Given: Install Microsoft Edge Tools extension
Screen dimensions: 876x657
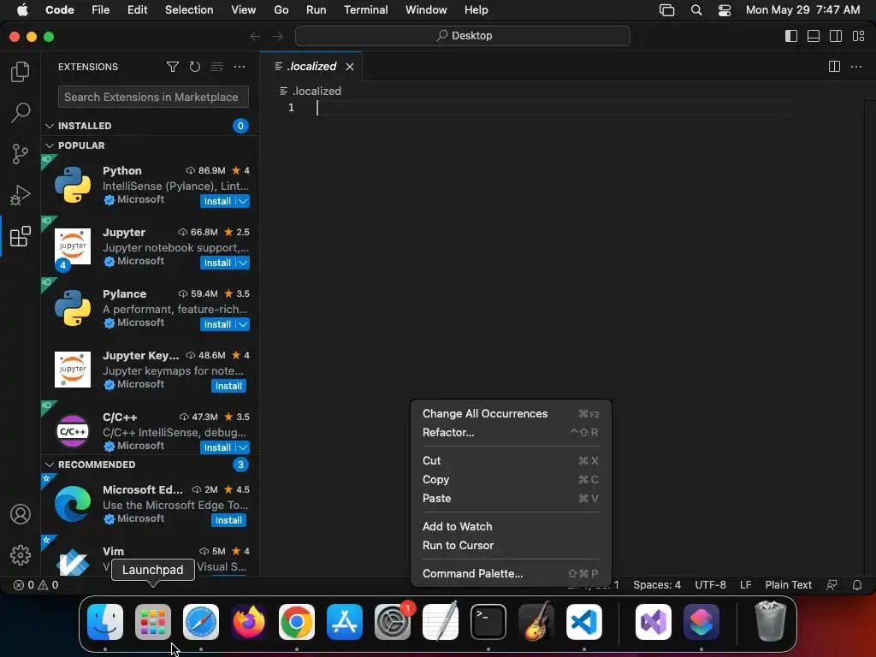Looking at the screenshot, I should click(x=228, y=520).
